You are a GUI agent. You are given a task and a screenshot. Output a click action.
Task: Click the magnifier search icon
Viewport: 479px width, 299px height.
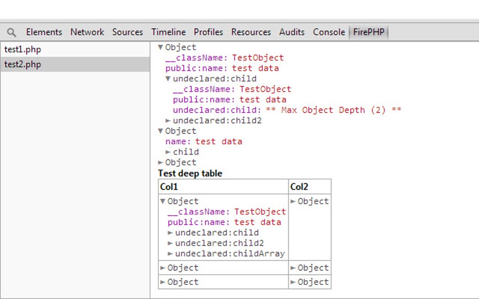[11, 32]
